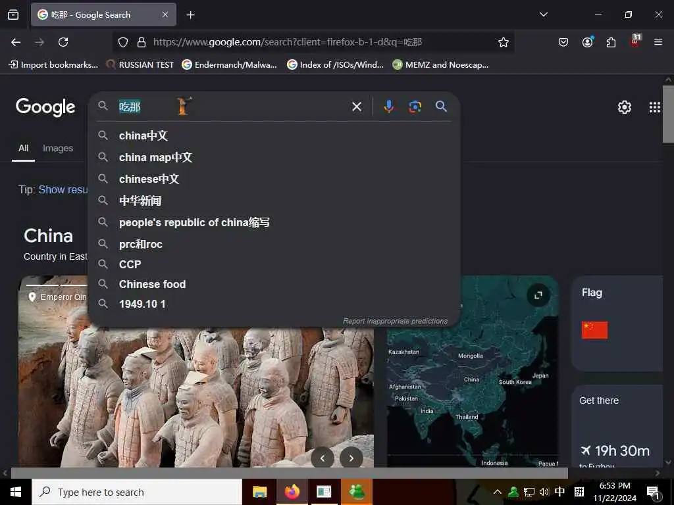
Task: Open the Firefox application menu
Action: click(658, 42)
